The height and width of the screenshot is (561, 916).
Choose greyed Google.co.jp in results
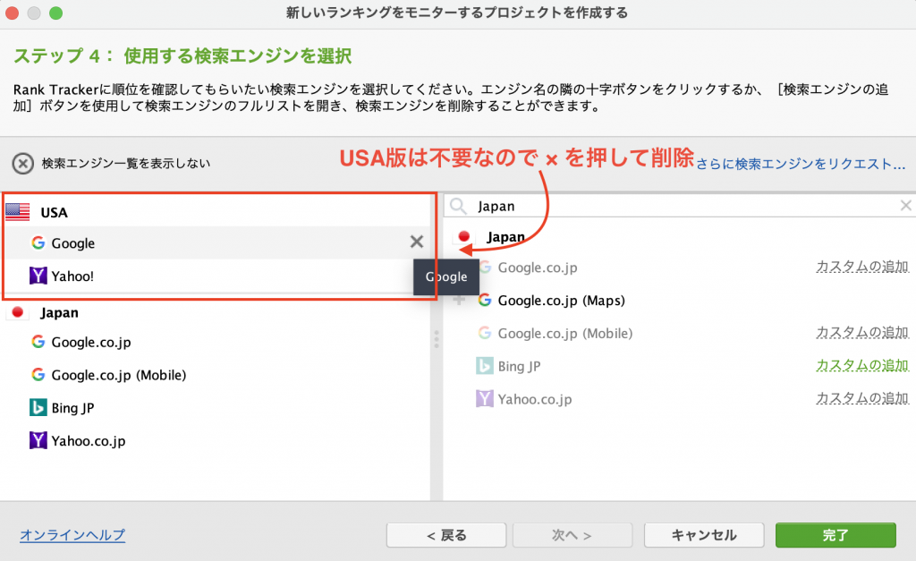pos(538,267)
